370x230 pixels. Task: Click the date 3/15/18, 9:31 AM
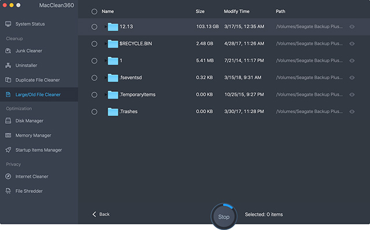(243, 77)
